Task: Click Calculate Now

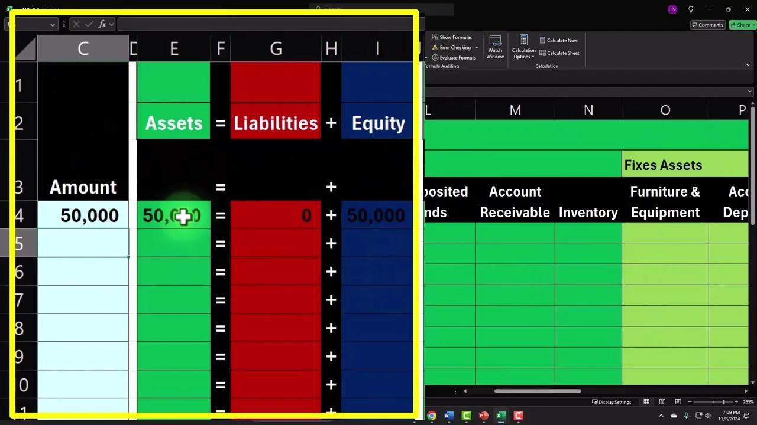Action: [x=559, y=40]
